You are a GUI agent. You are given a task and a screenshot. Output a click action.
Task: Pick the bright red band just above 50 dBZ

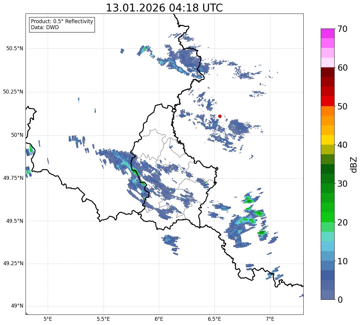pyautogui.click(x=327, y=101)
